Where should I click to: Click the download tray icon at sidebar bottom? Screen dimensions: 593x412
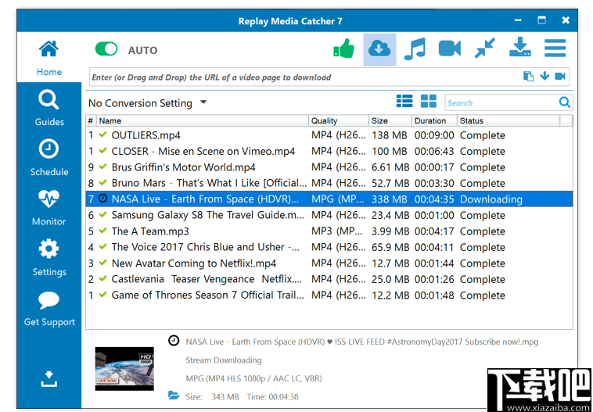(x=49, y=379)
